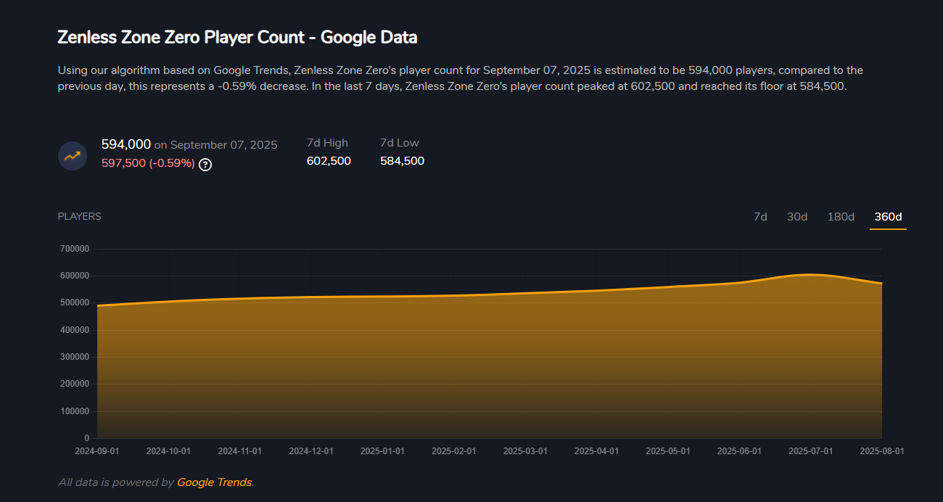Click the 700000 y-axis label
This screenshot has width=943, height=502.
(76, 249)
